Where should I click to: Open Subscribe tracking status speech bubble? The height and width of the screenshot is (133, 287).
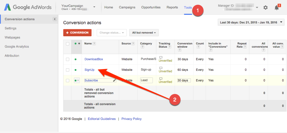[x=161, y=79]
